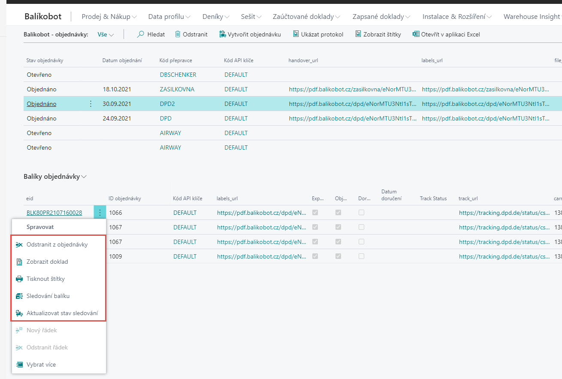Click the Hledat magnifier icon
562x379 pixels.
tap(140, 34)
